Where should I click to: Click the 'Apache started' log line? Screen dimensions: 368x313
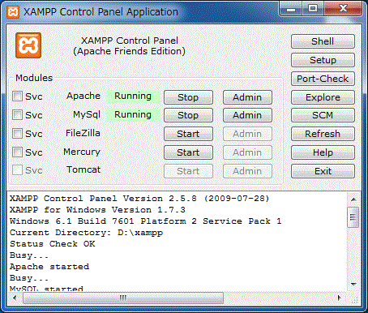click(x=49, y=267)
